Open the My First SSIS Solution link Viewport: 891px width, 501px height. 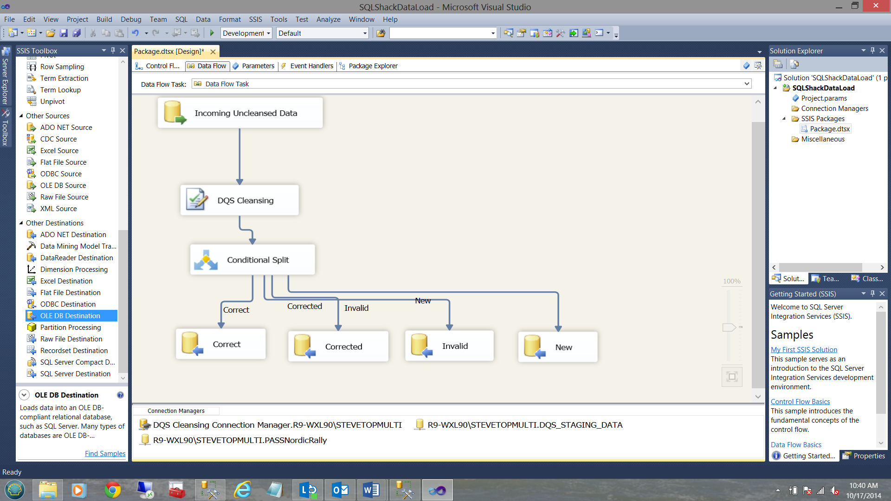coord(804,350)
